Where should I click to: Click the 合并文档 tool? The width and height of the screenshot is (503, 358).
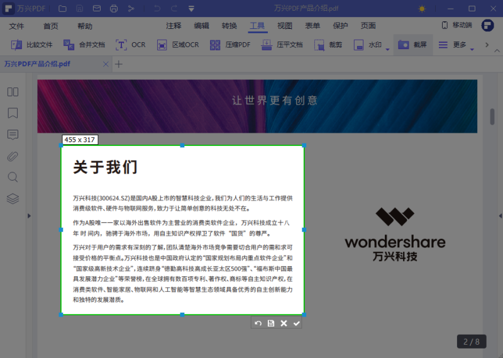pyautogui.click(x=84, y=45)
